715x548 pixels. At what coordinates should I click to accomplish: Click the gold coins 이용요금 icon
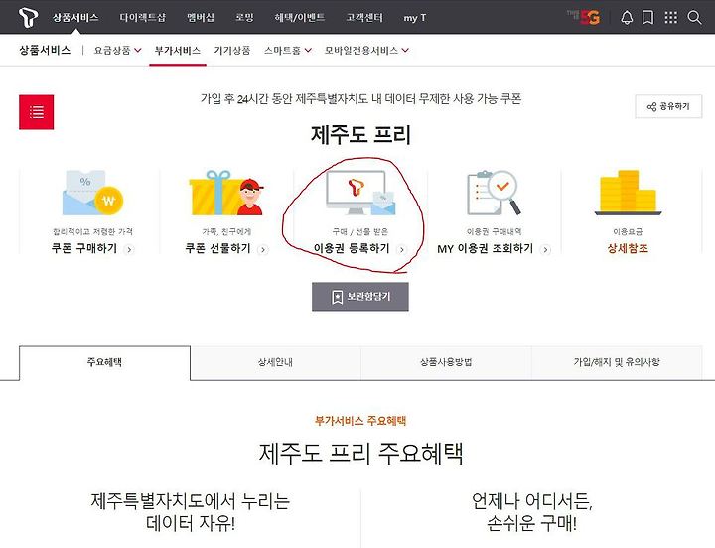pos(628,193)
